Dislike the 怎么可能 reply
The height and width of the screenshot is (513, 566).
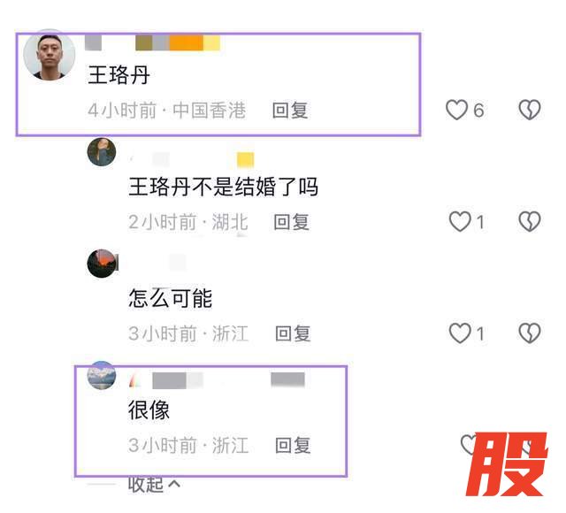(530, 333)
